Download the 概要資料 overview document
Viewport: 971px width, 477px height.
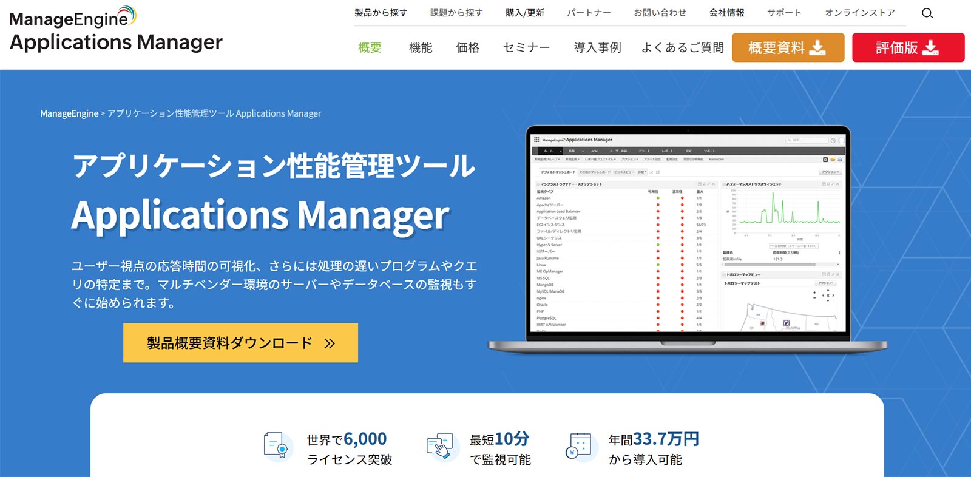coord(788,47)
